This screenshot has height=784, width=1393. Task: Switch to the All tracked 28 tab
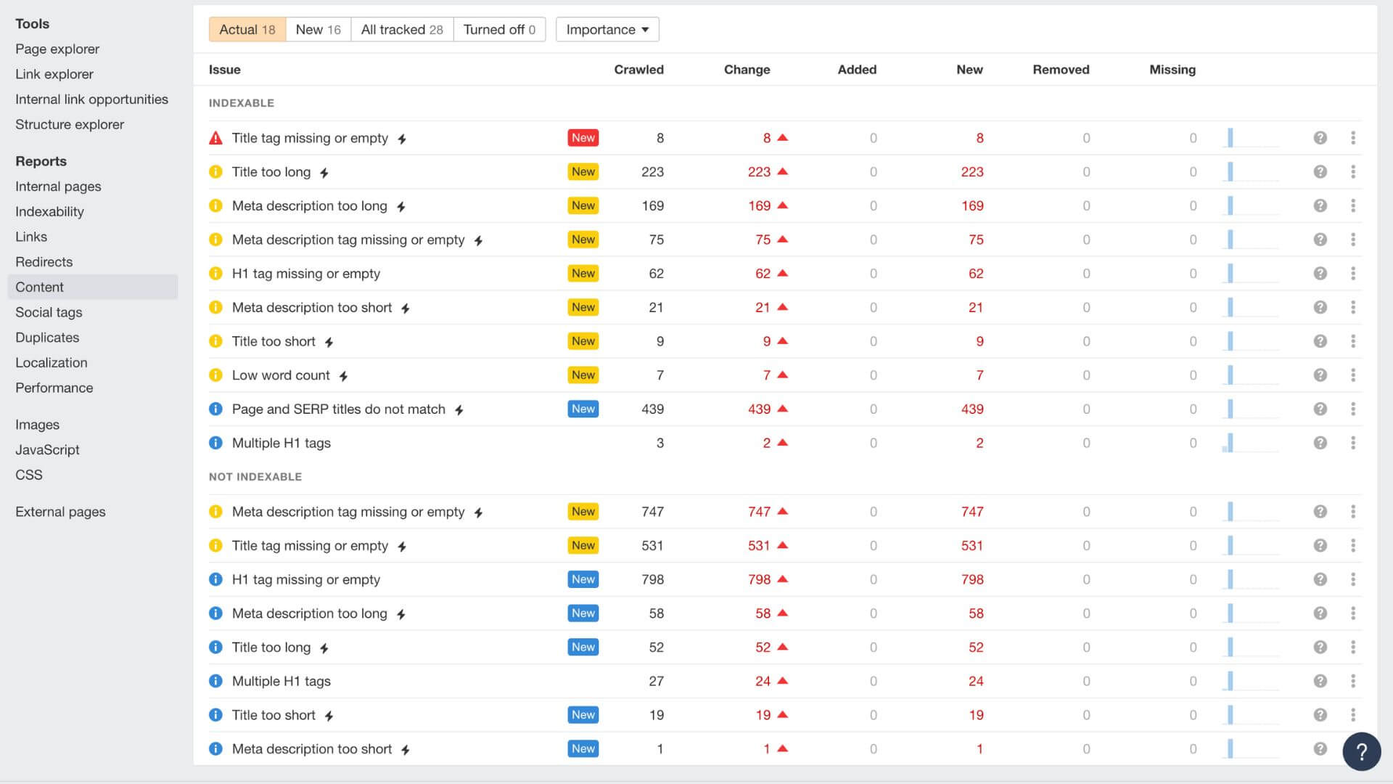(x=402, y=30)
